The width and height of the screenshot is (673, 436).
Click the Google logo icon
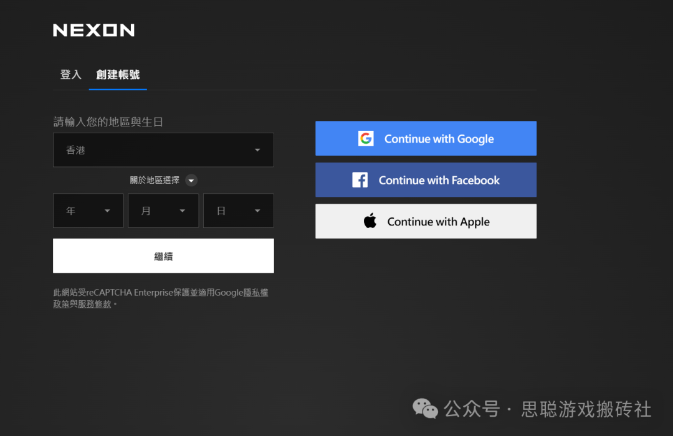click(x=366, y=138)
